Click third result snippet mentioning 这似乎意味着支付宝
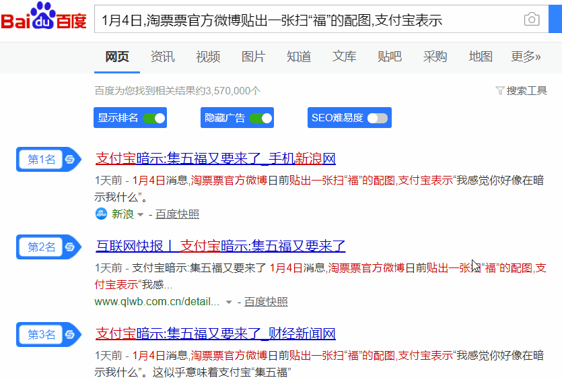This screenshot has height=380, width=562. pyautogui.click(x=319, y=364)
